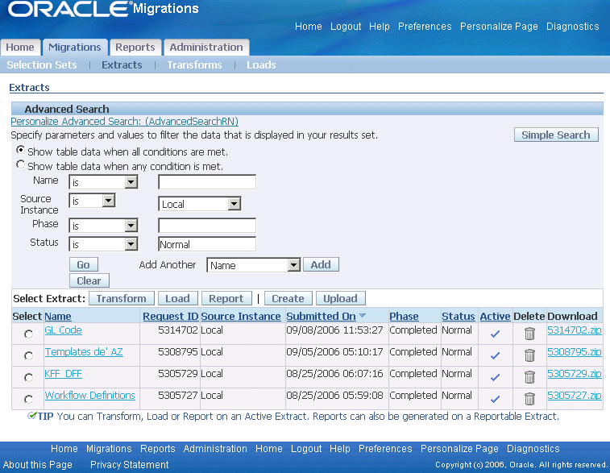This screenshot has height=473, width=610.
Task: Open the Source Instance 'Local' value dropdown
Action: pos(200,204)
